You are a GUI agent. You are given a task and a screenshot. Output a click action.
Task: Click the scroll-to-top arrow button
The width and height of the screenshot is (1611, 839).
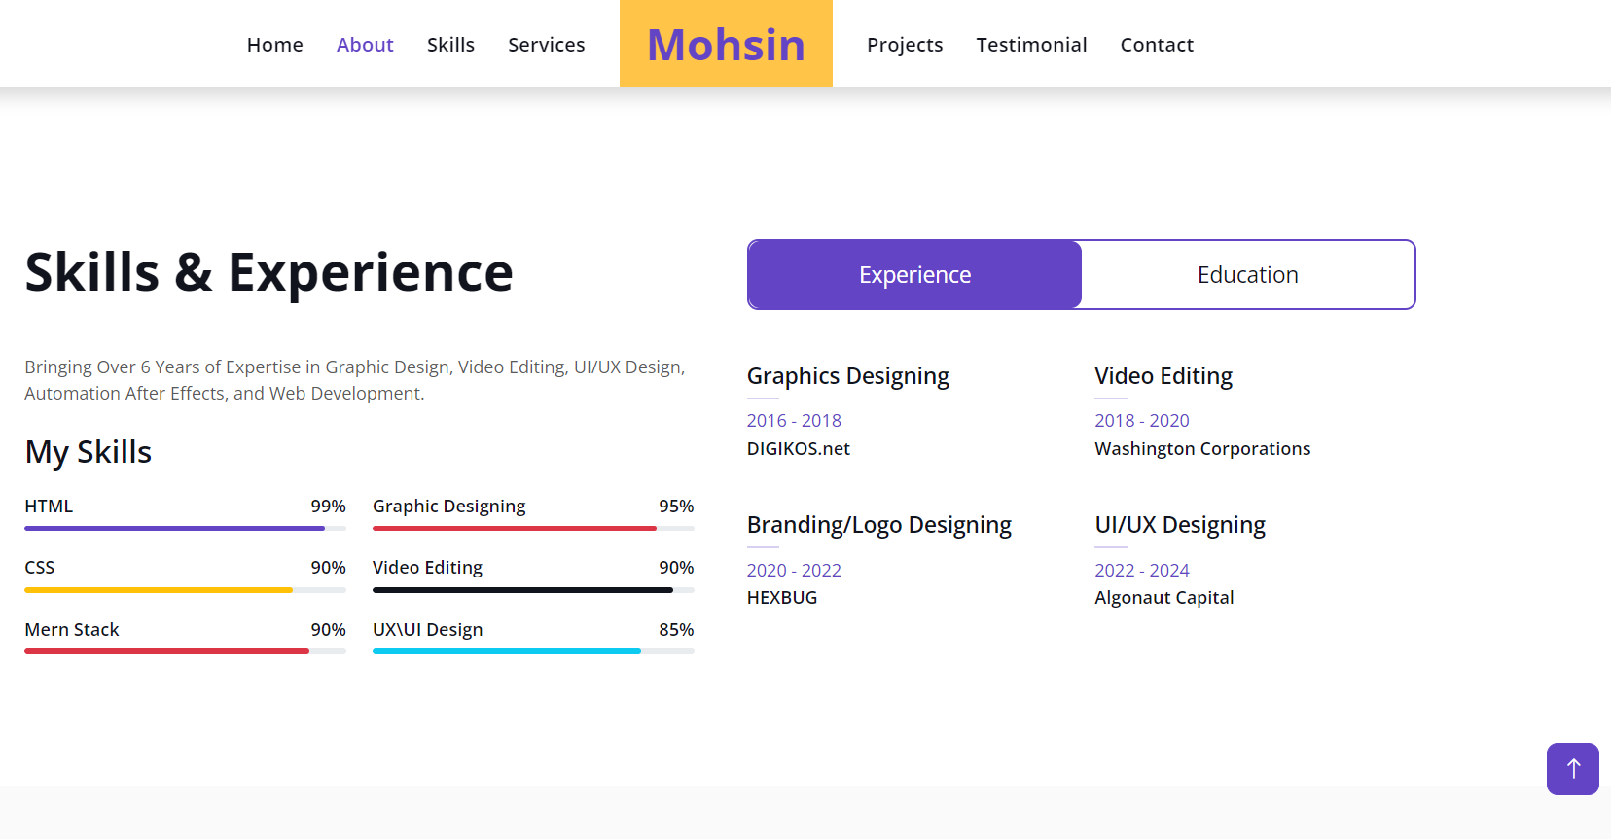(x=1572, y=769)
